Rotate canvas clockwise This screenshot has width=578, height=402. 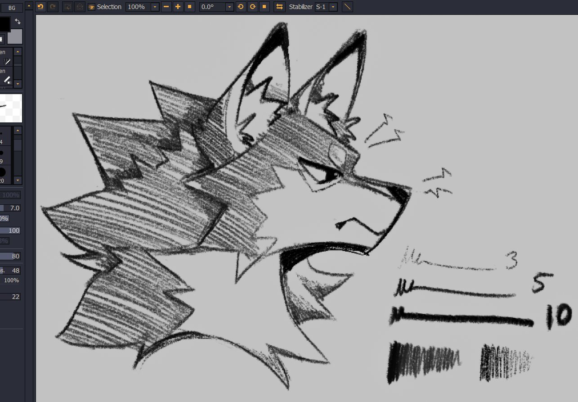[x=253, y=7]
